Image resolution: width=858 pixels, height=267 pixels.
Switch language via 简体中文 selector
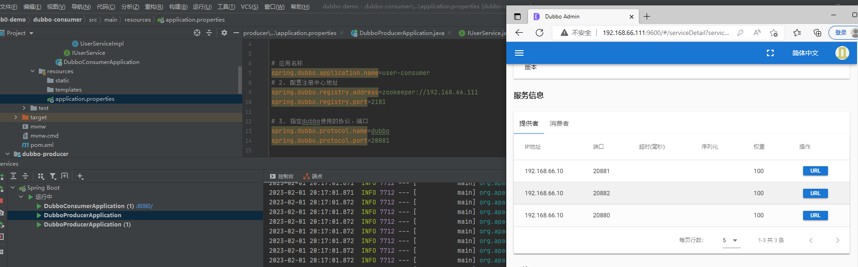805,53
